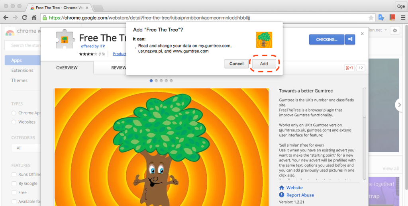Check the By Google feature checkbox
408x206 pixels.
(14, 184)
